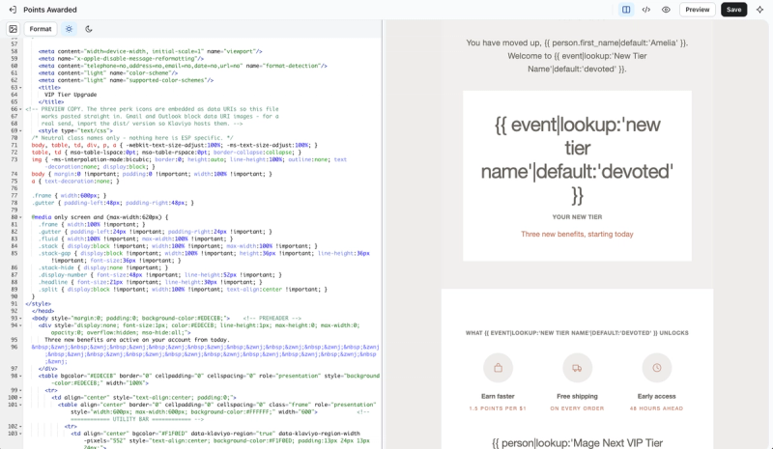Select the eye preview-only view icon
This screenshot has width=773, height=449.
(x=666, y=10)
